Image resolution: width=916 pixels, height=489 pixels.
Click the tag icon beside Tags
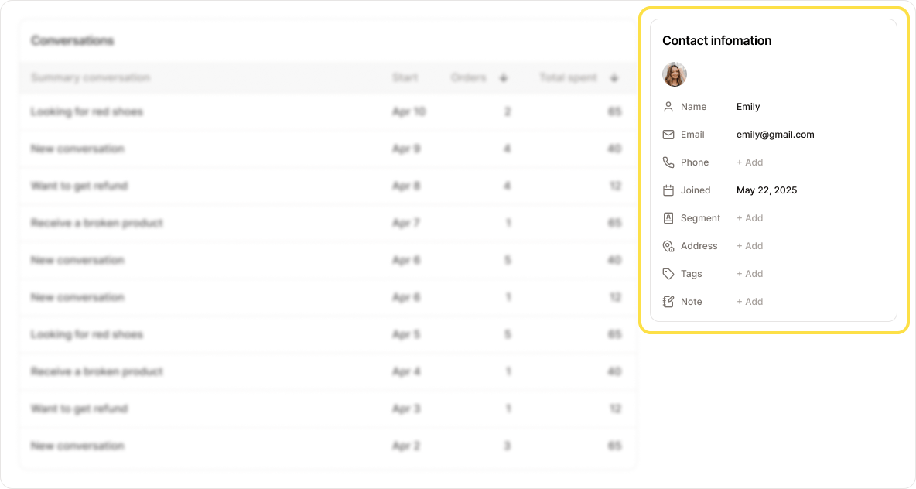point(668,274)
